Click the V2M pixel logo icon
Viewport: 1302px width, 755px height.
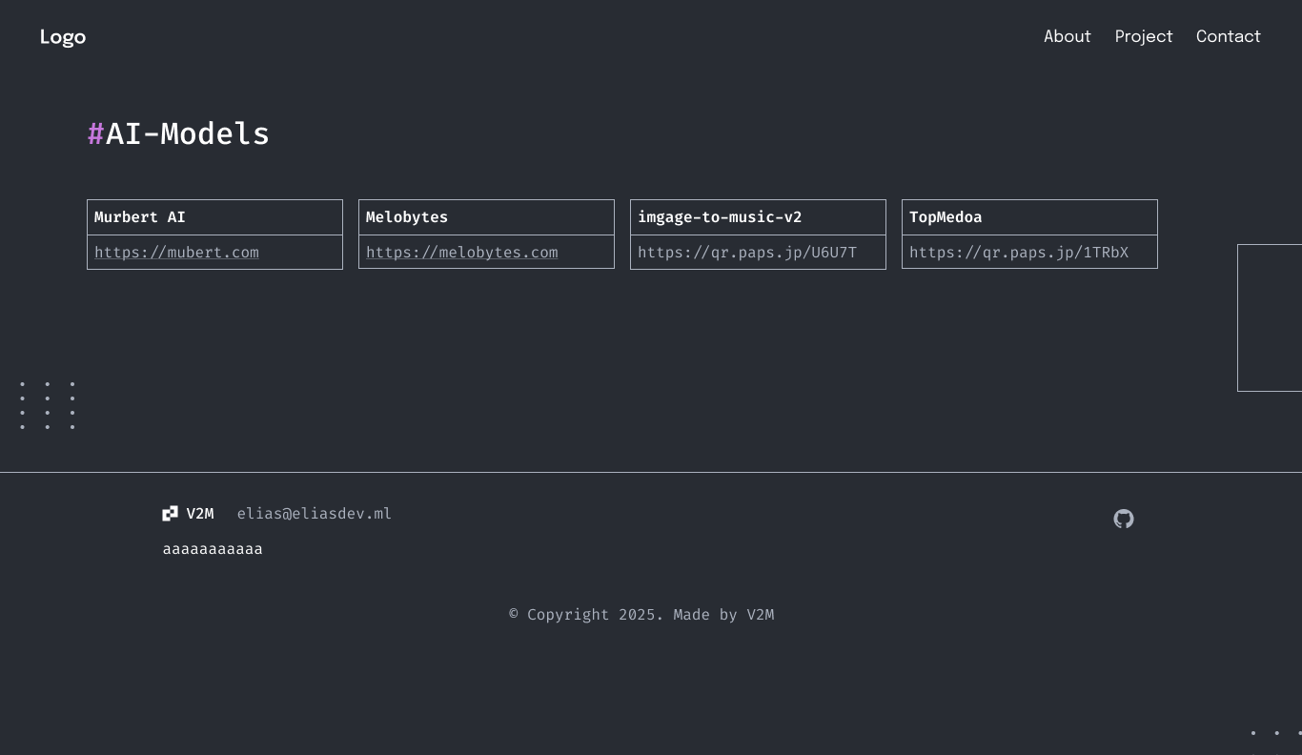170,514
